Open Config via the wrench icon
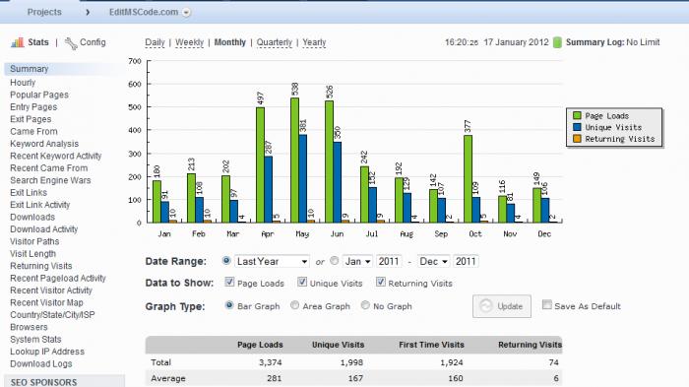Image resolution: width=689 pixels, height=387 pixels. click(x=71, y=43)
